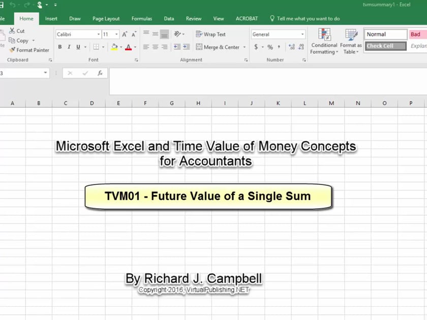This screenshot has width=427, height=320.
Task: Click the Borders icon
Action: pos(96,47)
